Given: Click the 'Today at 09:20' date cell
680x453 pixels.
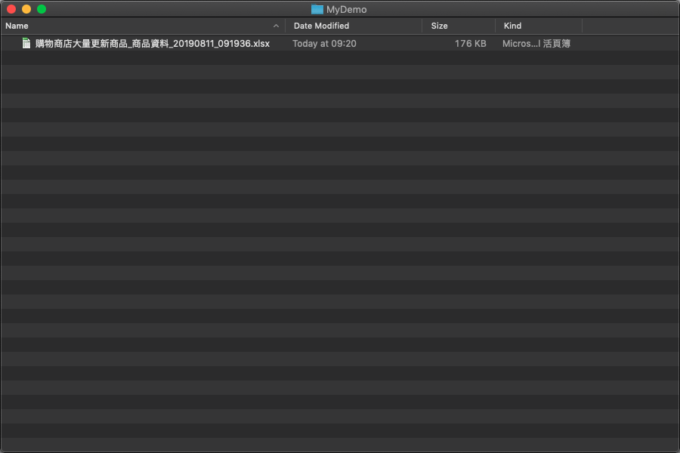Looking at the screenshot, I should [324, 43].
